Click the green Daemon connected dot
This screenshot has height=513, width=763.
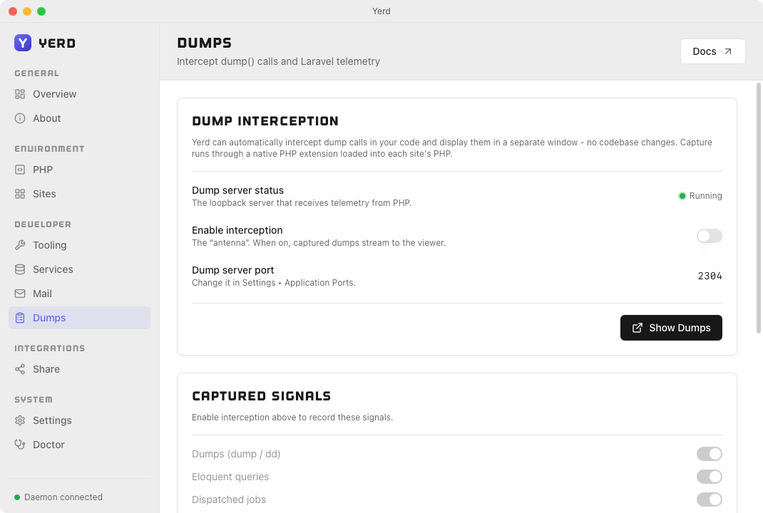tap(17, 497)
